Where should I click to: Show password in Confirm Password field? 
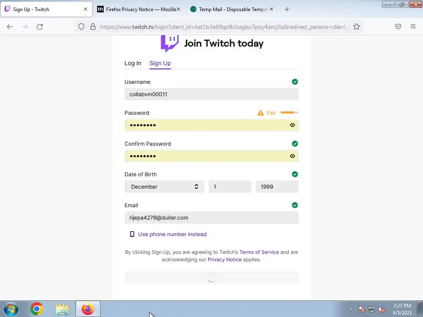[292, 156]
